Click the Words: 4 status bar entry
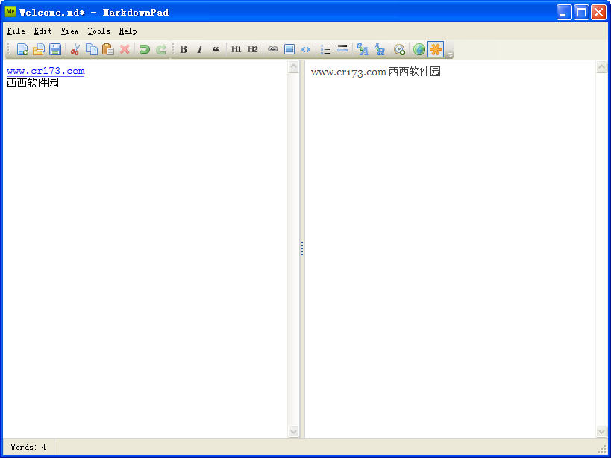 28,447
